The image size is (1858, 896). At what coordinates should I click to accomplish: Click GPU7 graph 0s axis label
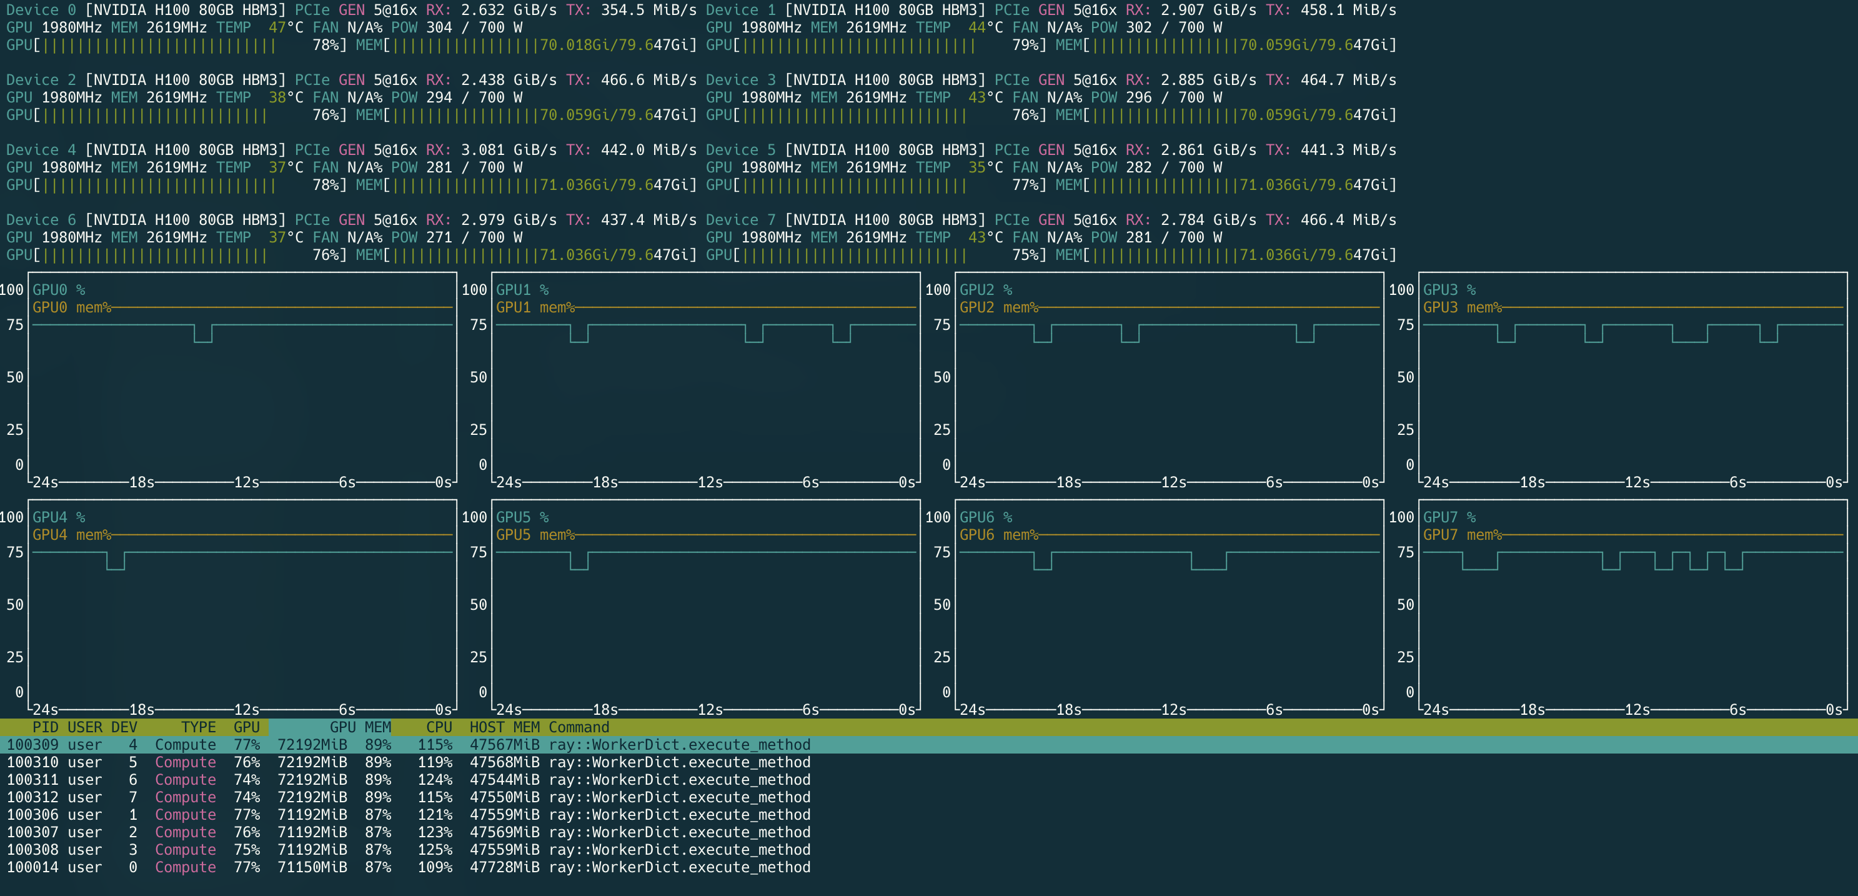pos(1834,709)
